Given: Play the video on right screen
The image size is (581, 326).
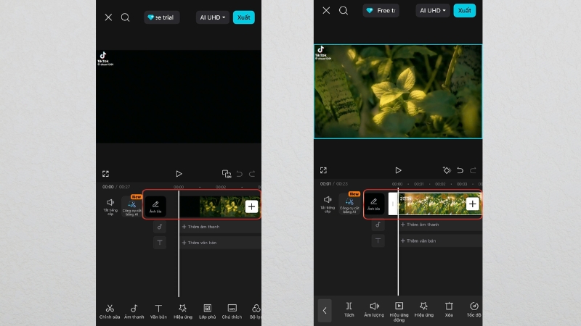Looking at the screenshot, I should click(398, 170).
